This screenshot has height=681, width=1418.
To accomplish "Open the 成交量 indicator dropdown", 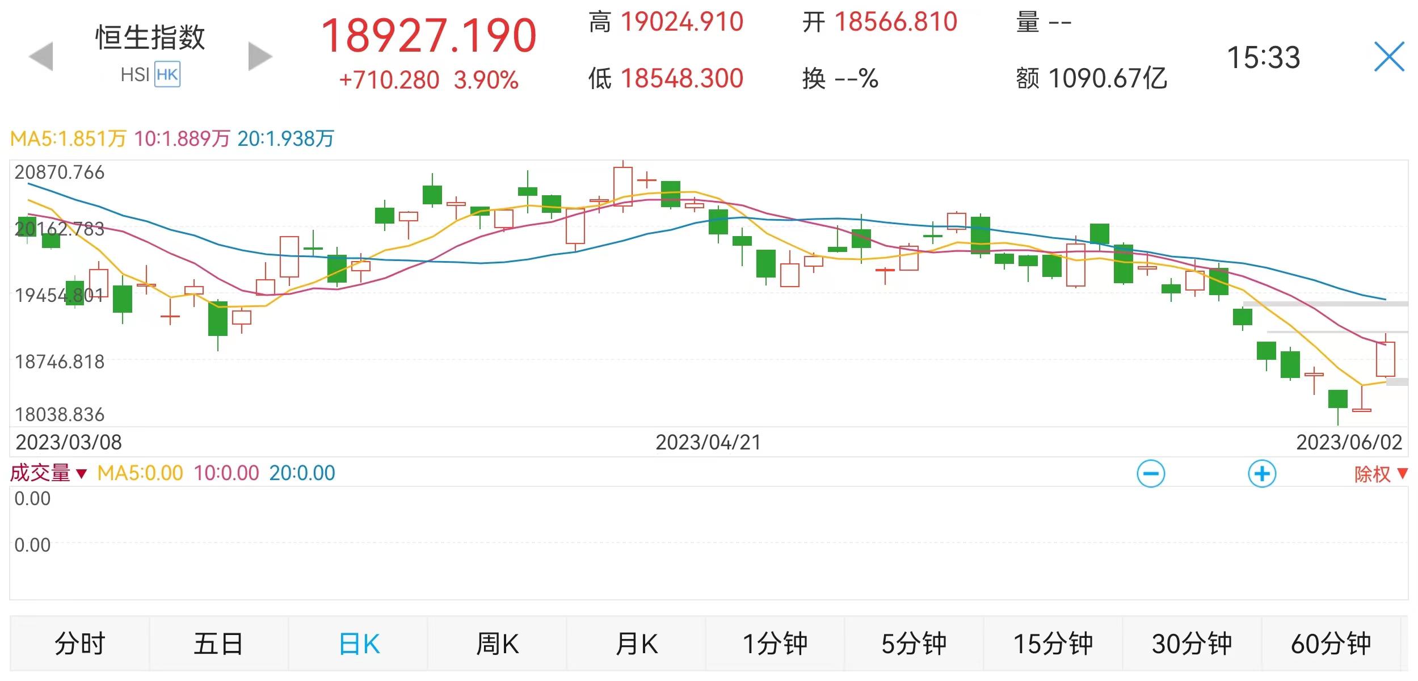I will [49, 473].
